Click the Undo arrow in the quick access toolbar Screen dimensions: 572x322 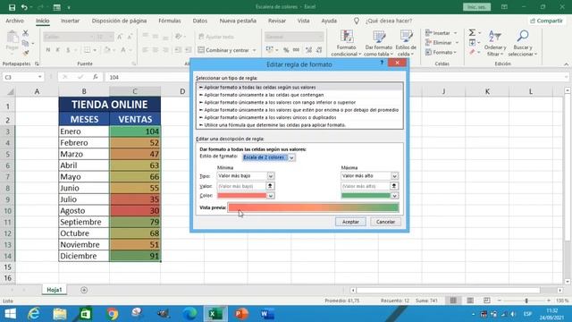click(24, 7)
